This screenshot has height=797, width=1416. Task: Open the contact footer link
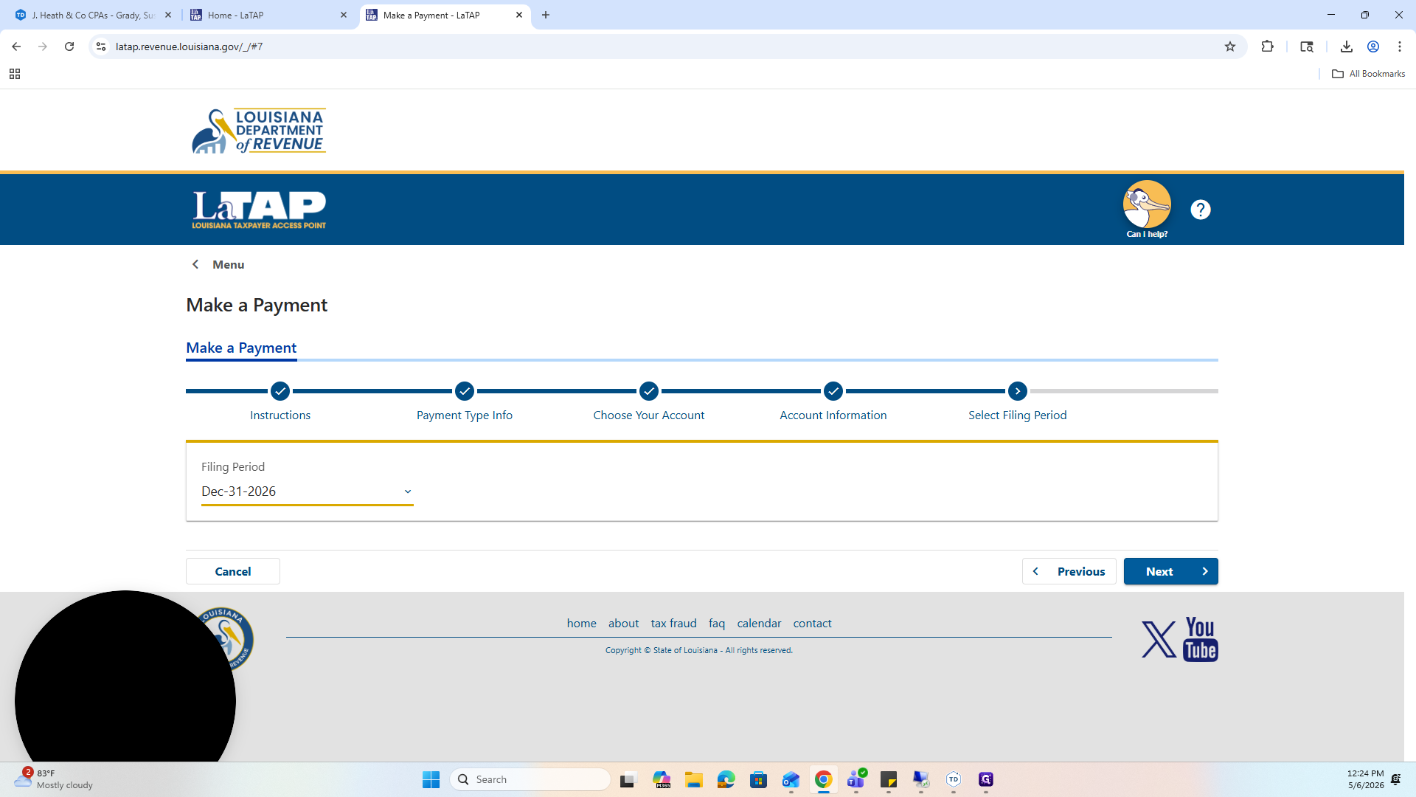pos(812,624)
